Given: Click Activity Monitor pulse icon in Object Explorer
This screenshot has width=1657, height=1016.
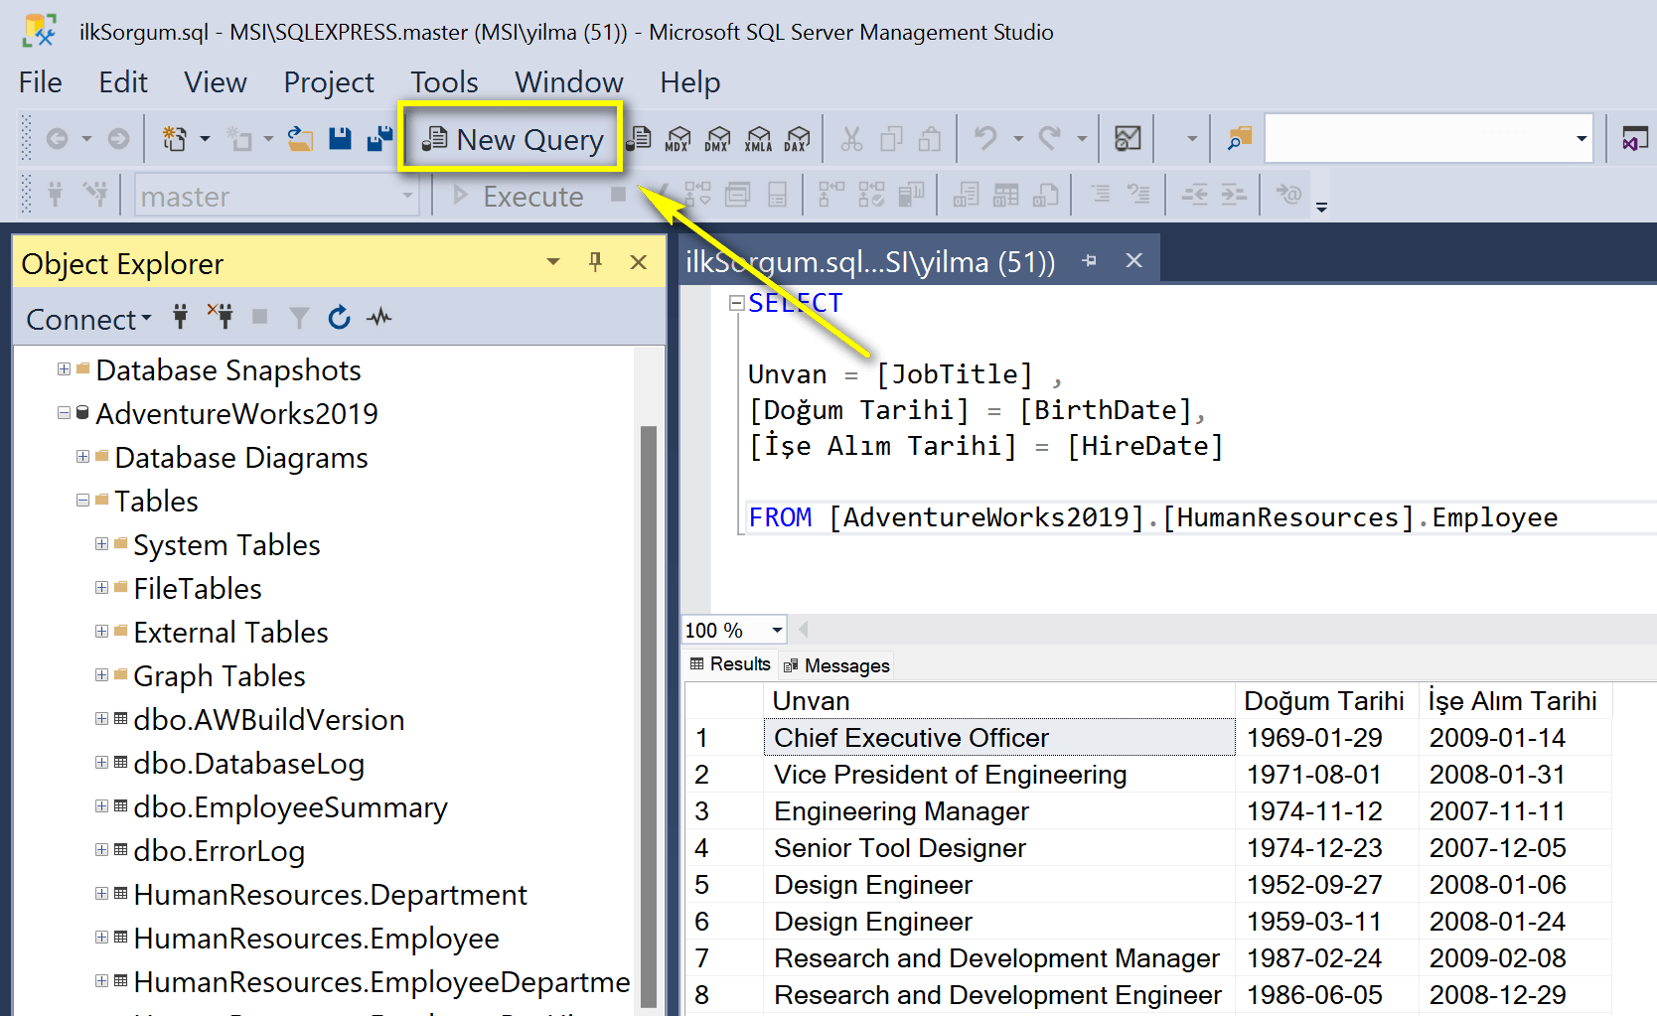Looking at the screenshot, I should pos(378,317).
